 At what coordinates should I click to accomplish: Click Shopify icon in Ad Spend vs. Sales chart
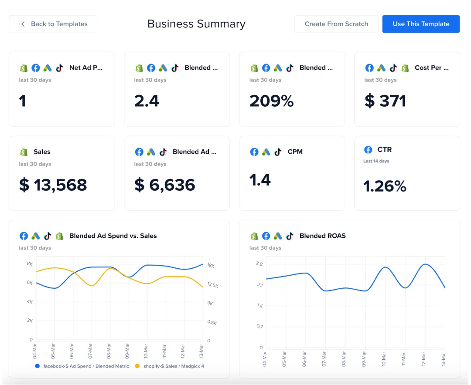tap(59, 236)
